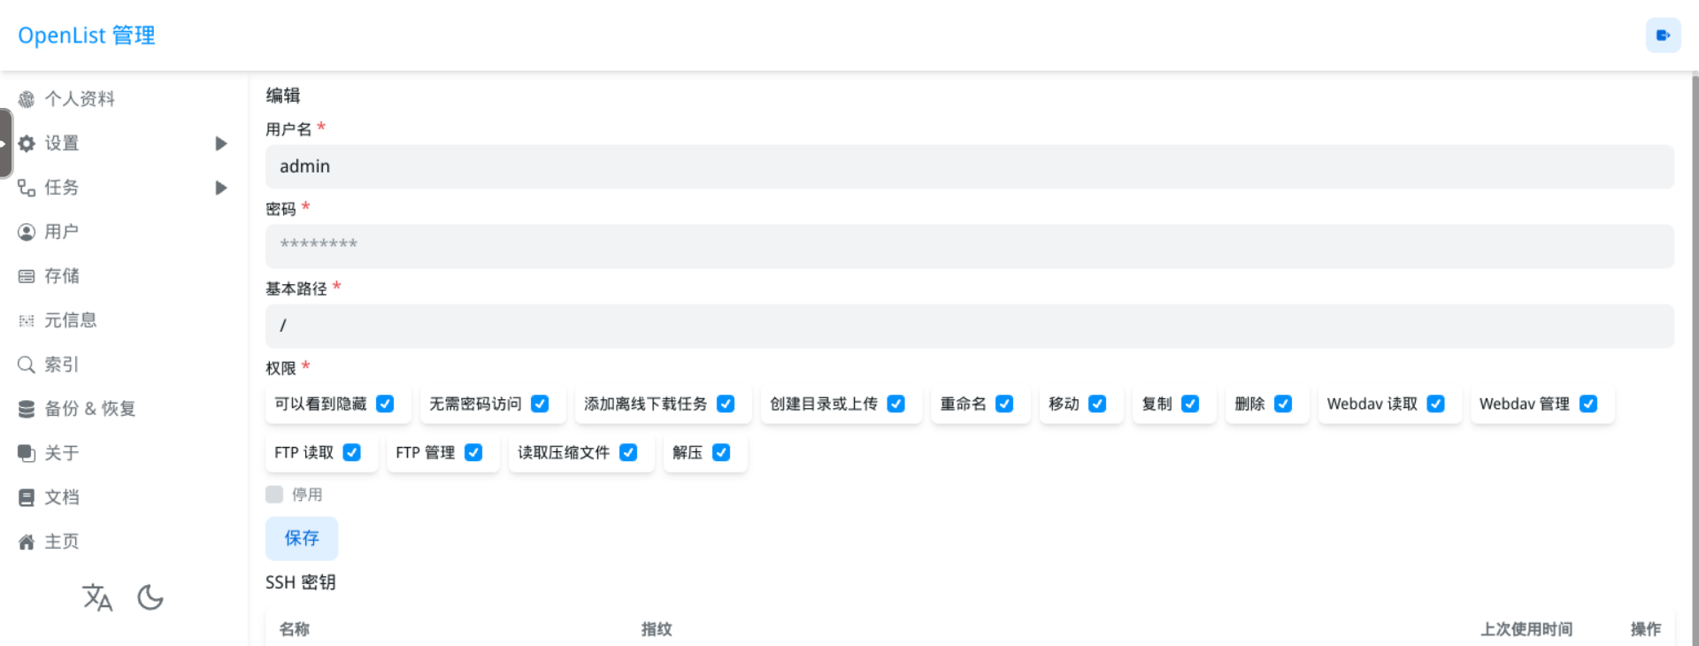Click the task icon beside 任务
The height and width of the screenshot is (646, 1699).
27,188
